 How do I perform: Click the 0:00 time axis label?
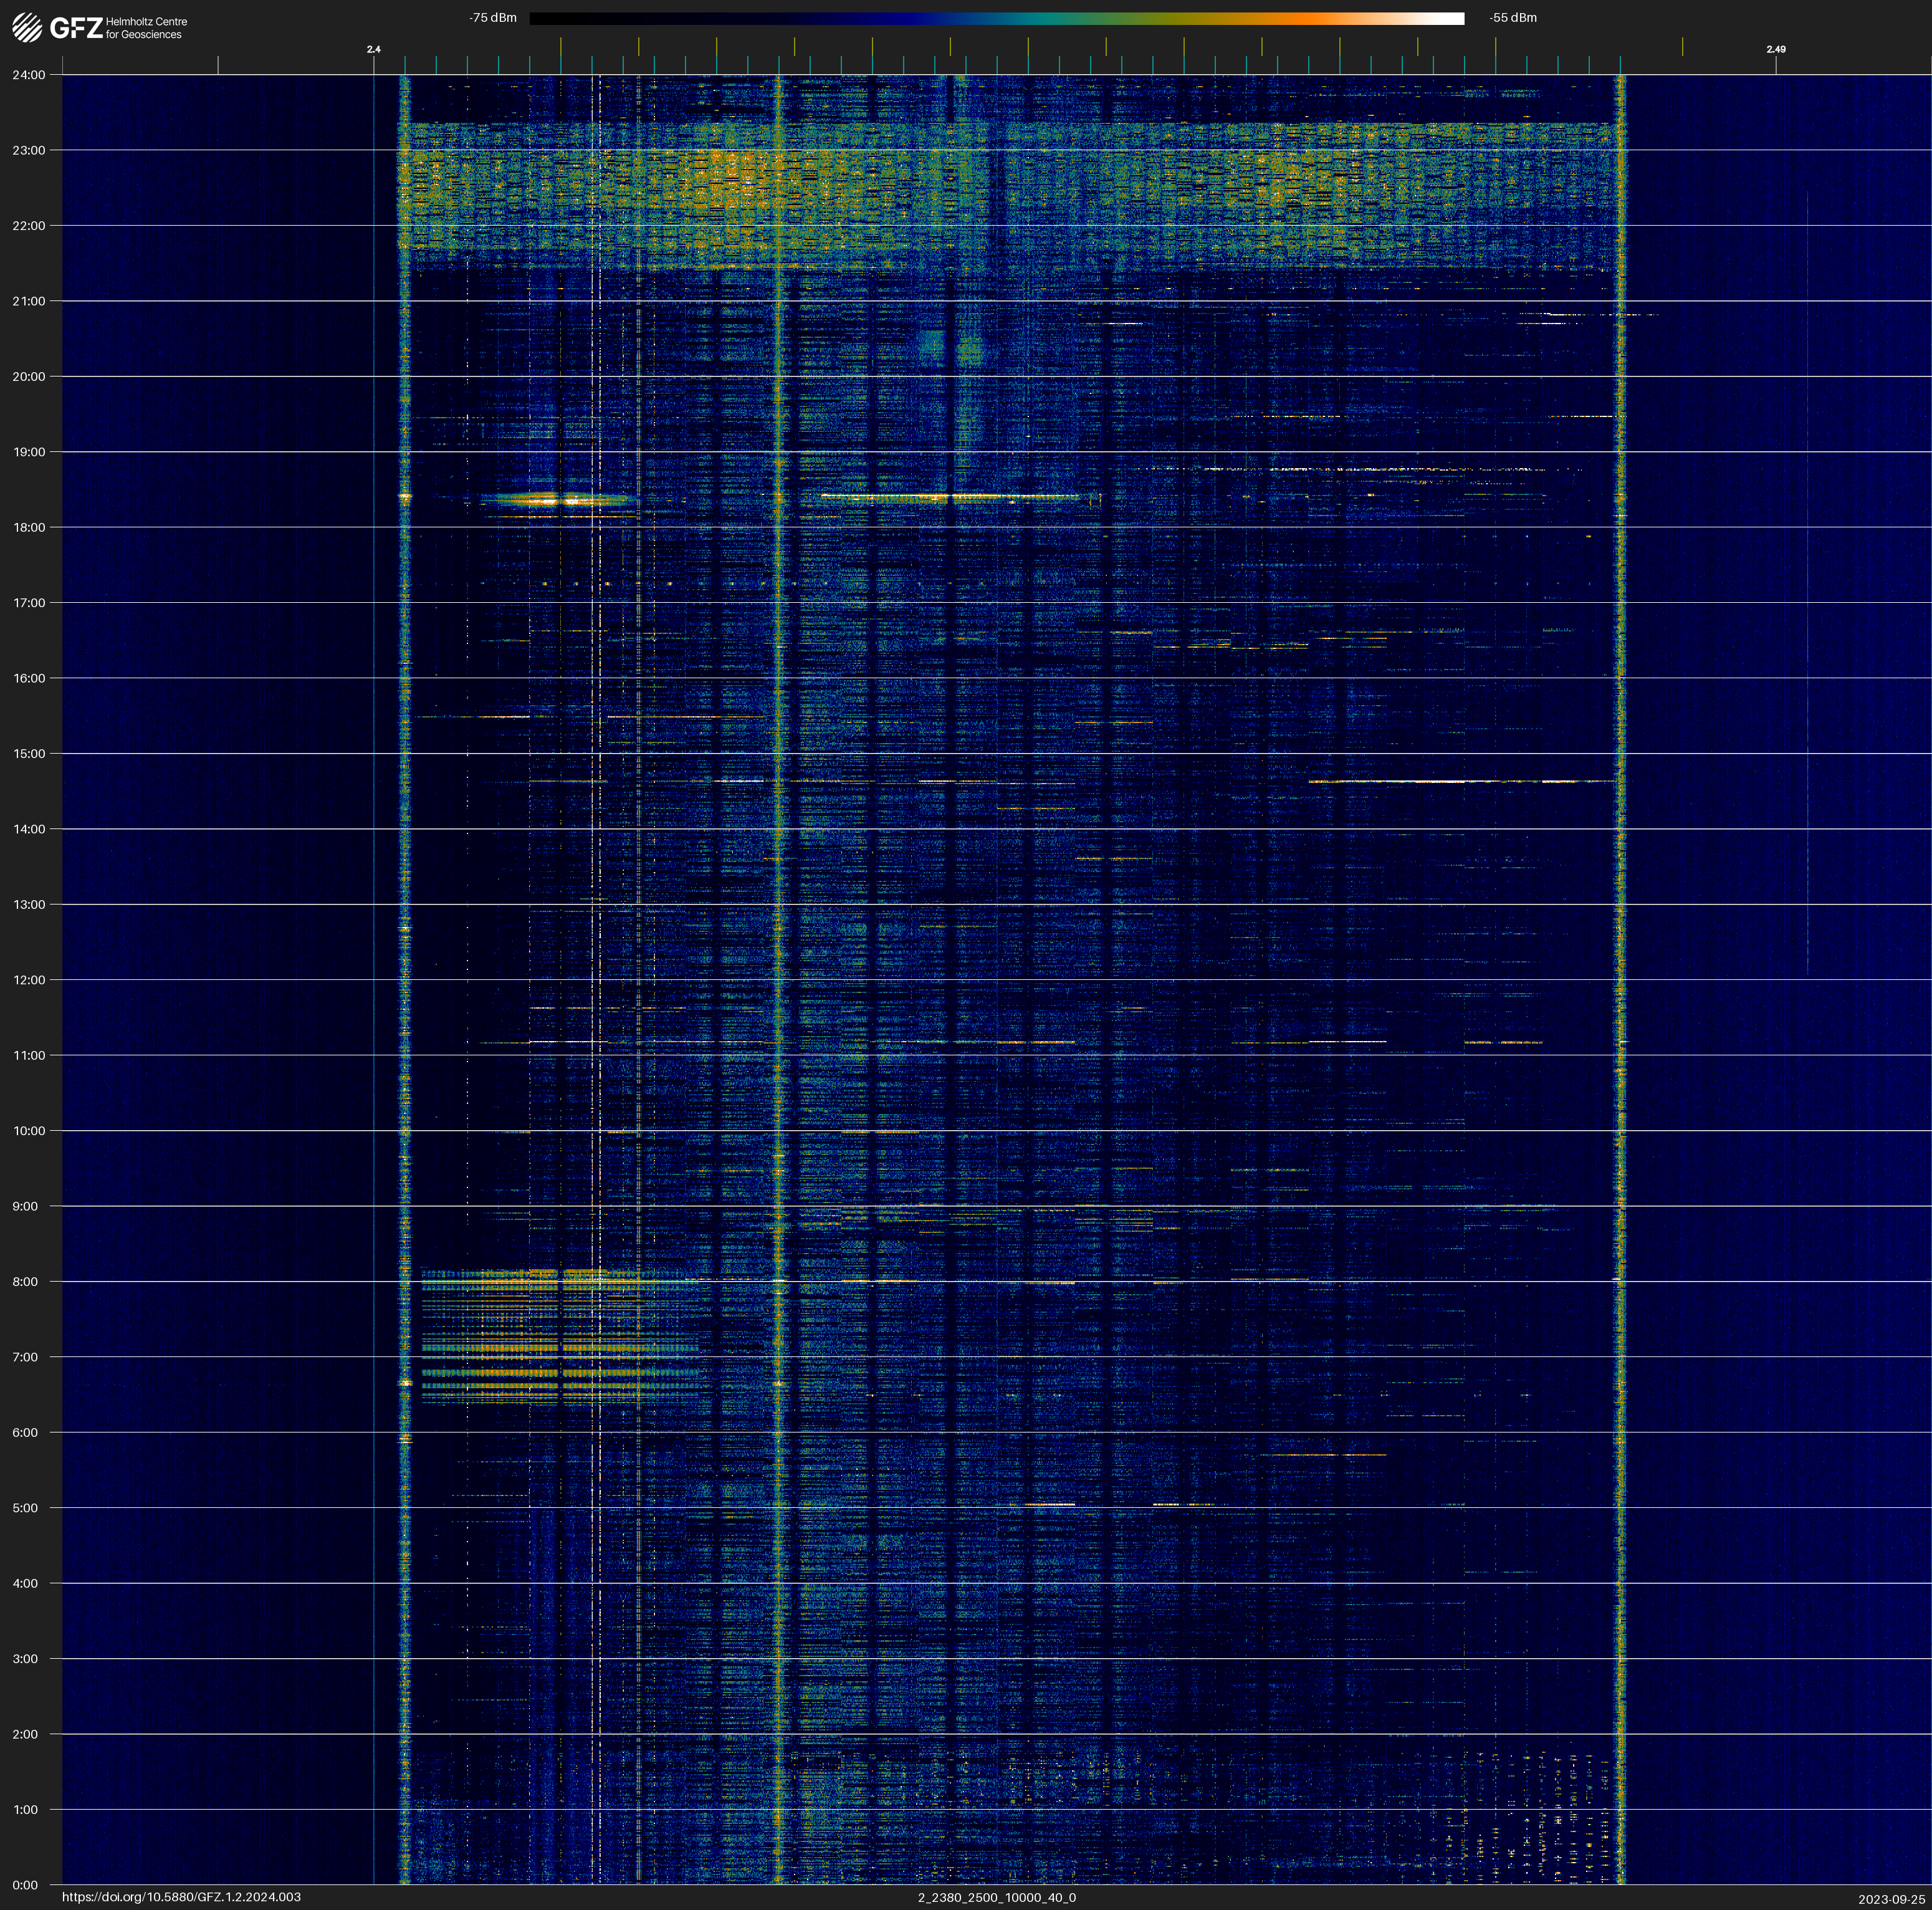tap(25, 1885)
